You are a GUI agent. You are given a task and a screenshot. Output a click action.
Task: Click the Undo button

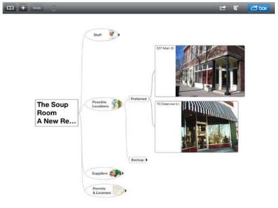(37, 8)
